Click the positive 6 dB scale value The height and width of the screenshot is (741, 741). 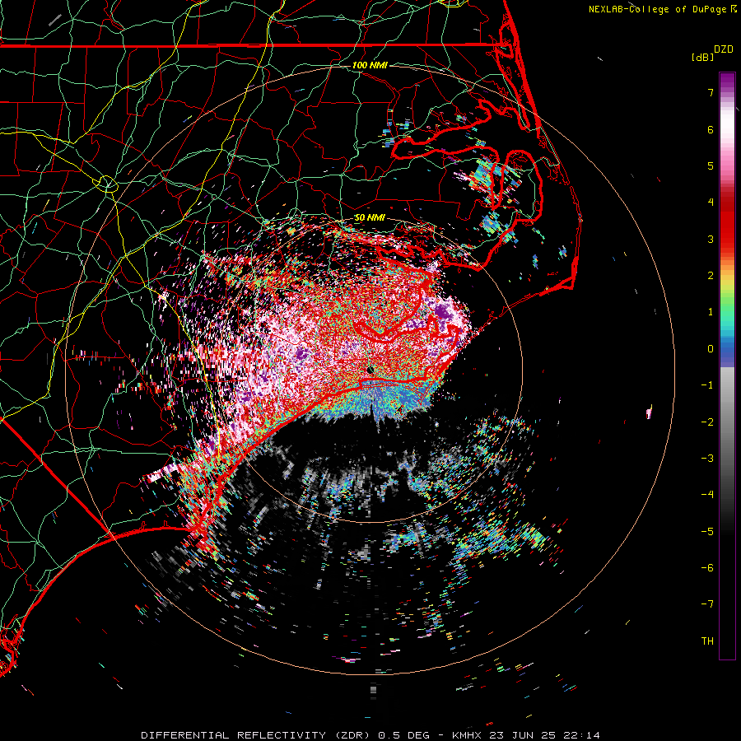711,129
